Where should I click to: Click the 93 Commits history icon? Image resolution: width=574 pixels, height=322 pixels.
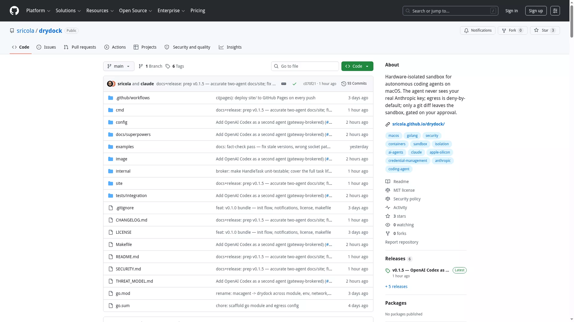coord(344,84)
